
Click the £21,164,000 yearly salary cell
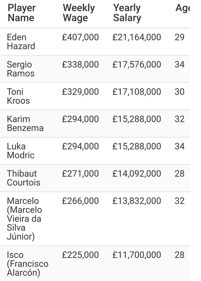click(137, 38)
